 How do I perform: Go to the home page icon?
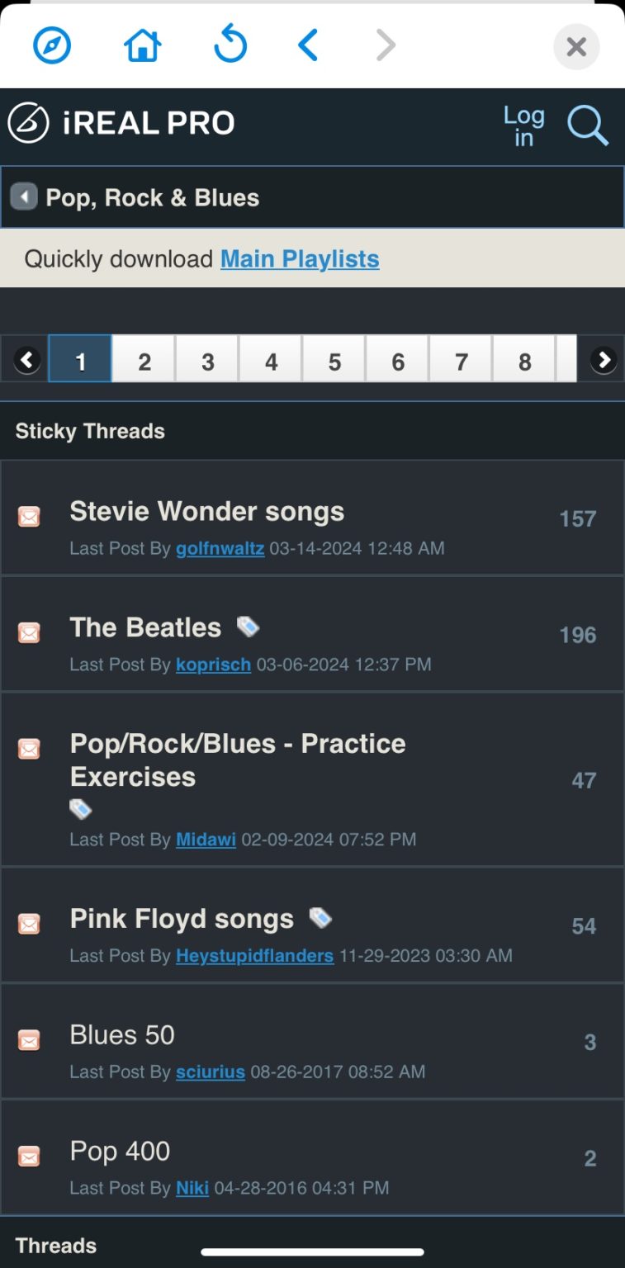142,46
